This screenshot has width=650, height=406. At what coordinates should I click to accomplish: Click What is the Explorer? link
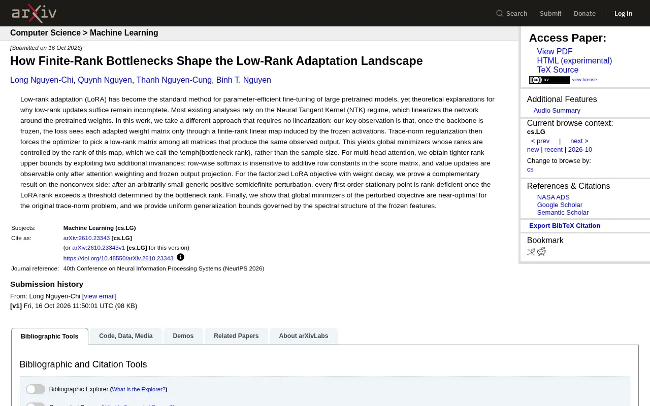(139, 389)
